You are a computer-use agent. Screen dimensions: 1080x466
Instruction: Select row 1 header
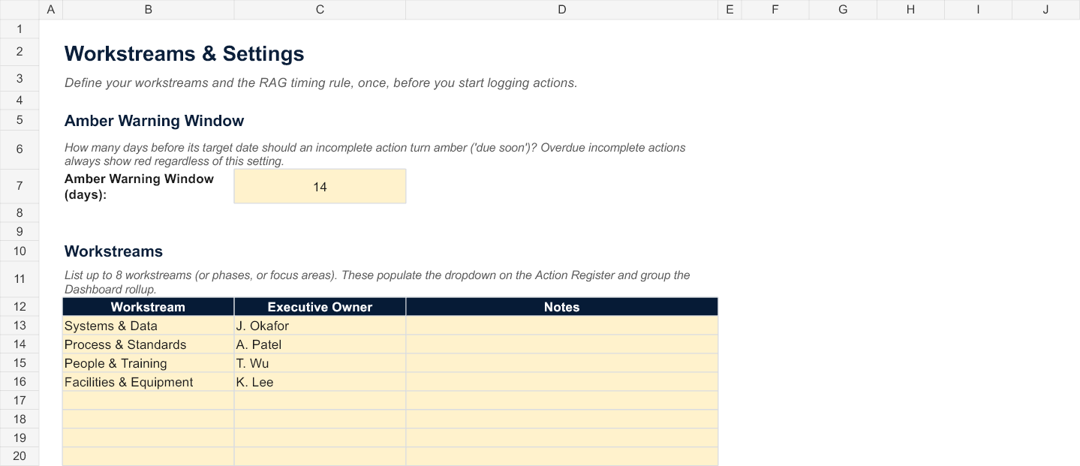click(20, 29)
